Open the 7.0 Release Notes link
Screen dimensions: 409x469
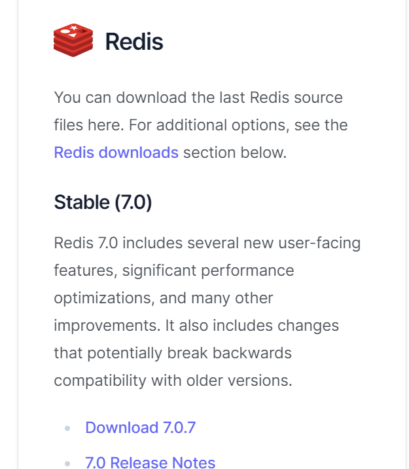pos(151,462)
